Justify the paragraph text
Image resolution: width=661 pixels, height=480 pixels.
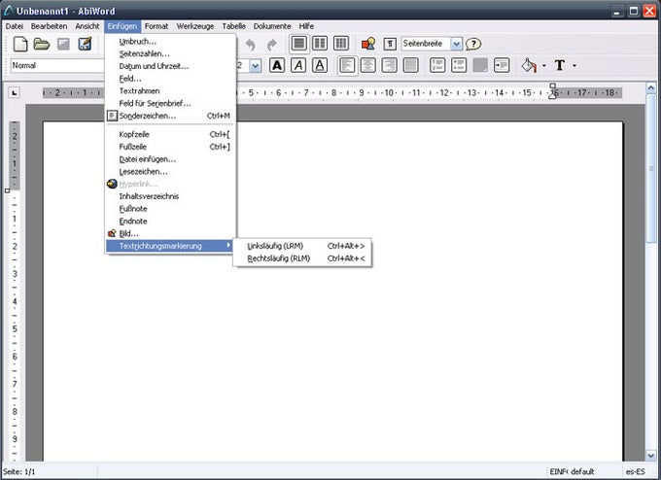point(410,65)
